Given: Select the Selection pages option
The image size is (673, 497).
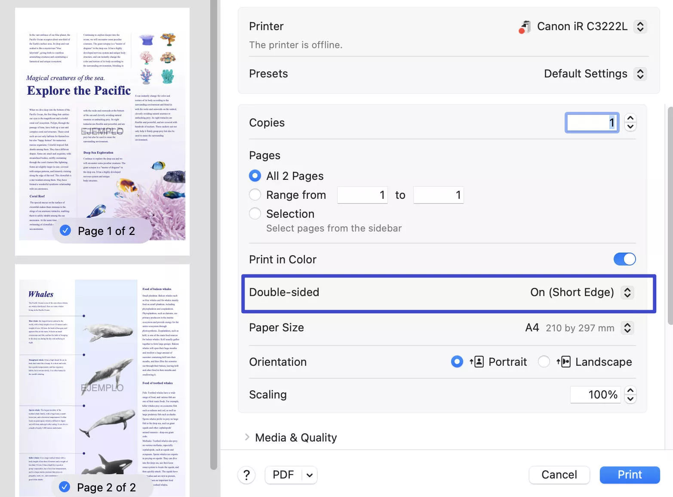Looking at the screenshot, I should [255, 213].
